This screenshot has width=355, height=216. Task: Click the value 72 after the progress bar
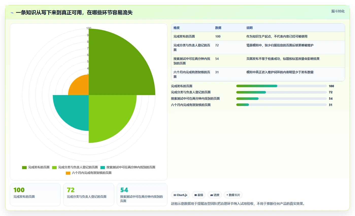pyautogui.click(x=331, y=92)
